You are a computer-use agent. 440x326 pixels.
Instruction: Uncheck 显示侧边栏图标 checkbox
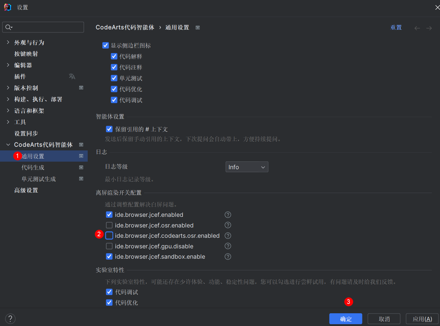pos(106,45)
